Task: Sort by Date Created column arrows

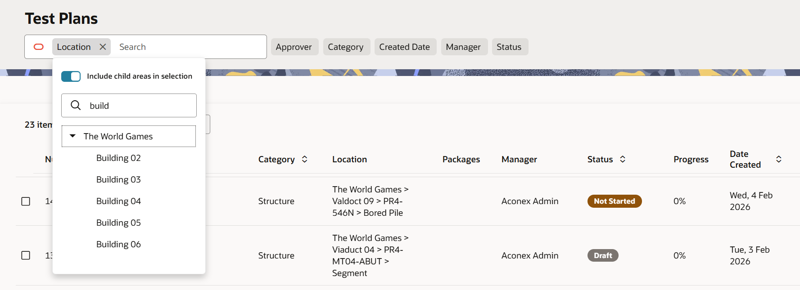Action: point(778,159)
